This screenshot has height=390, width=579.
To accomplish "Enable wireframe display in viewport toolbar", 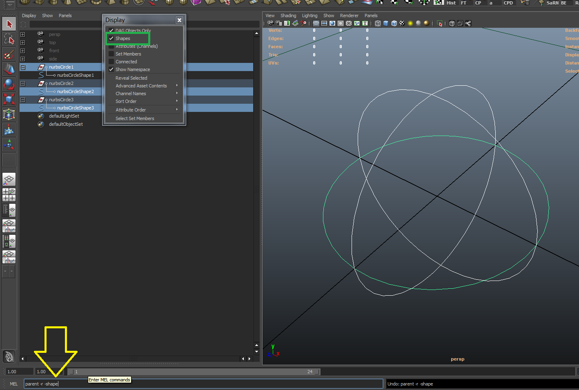I will pyautogui.click(x=378, y=23).
